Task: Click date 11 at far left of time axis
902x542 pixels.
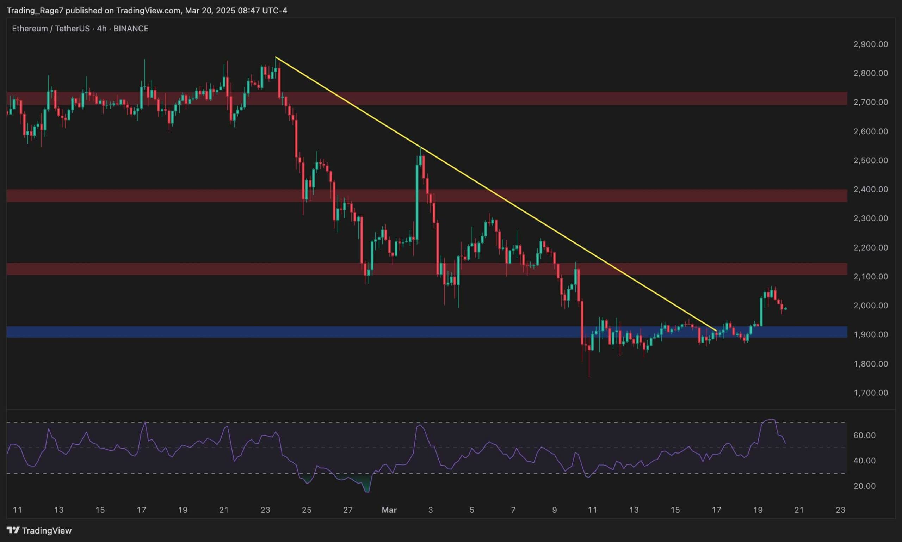Action: (17, 510)
